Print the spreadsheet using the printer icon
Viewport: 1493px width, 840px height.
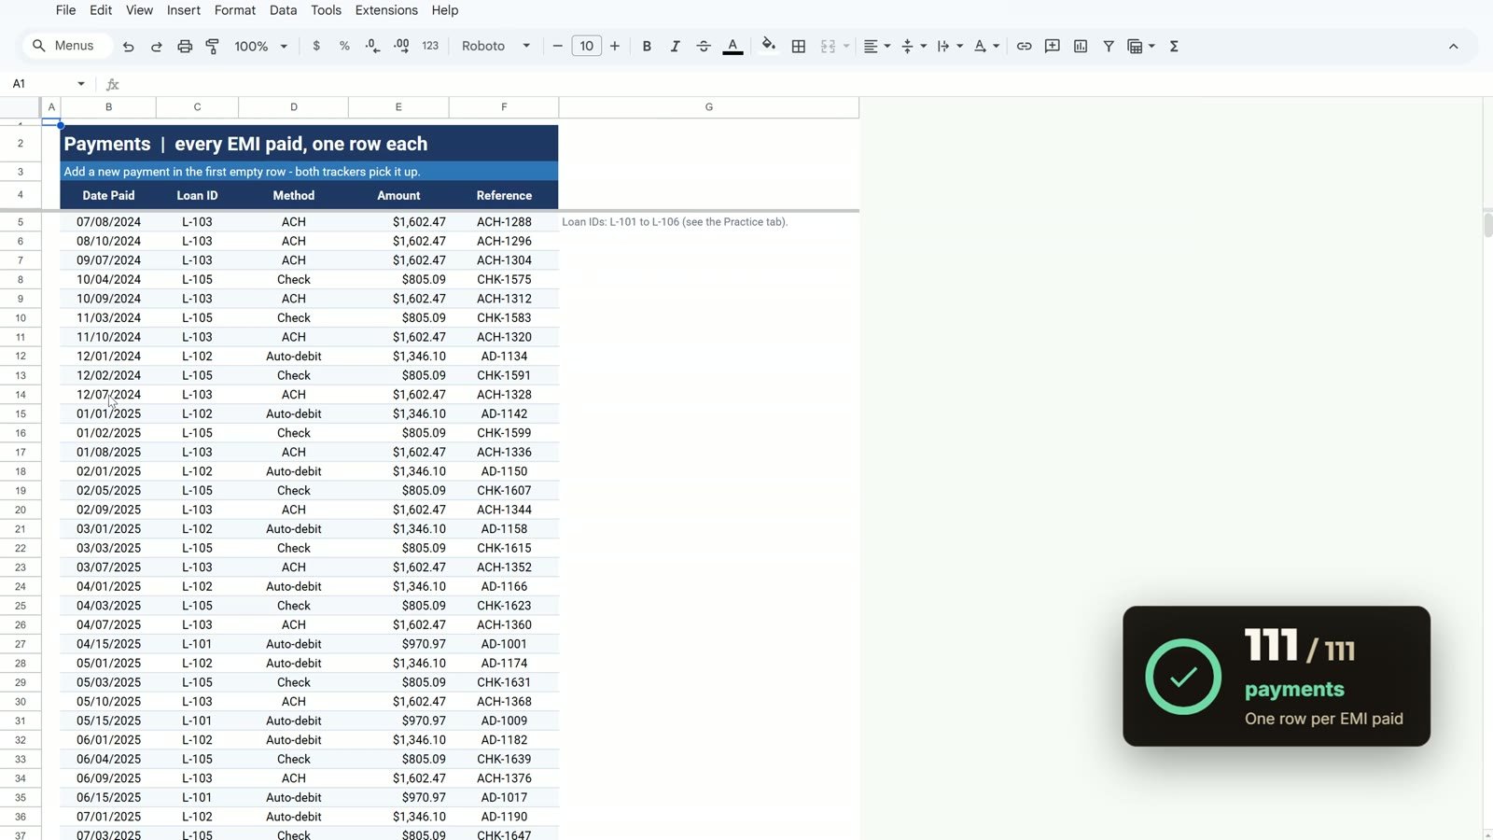[x=185, y=46]
